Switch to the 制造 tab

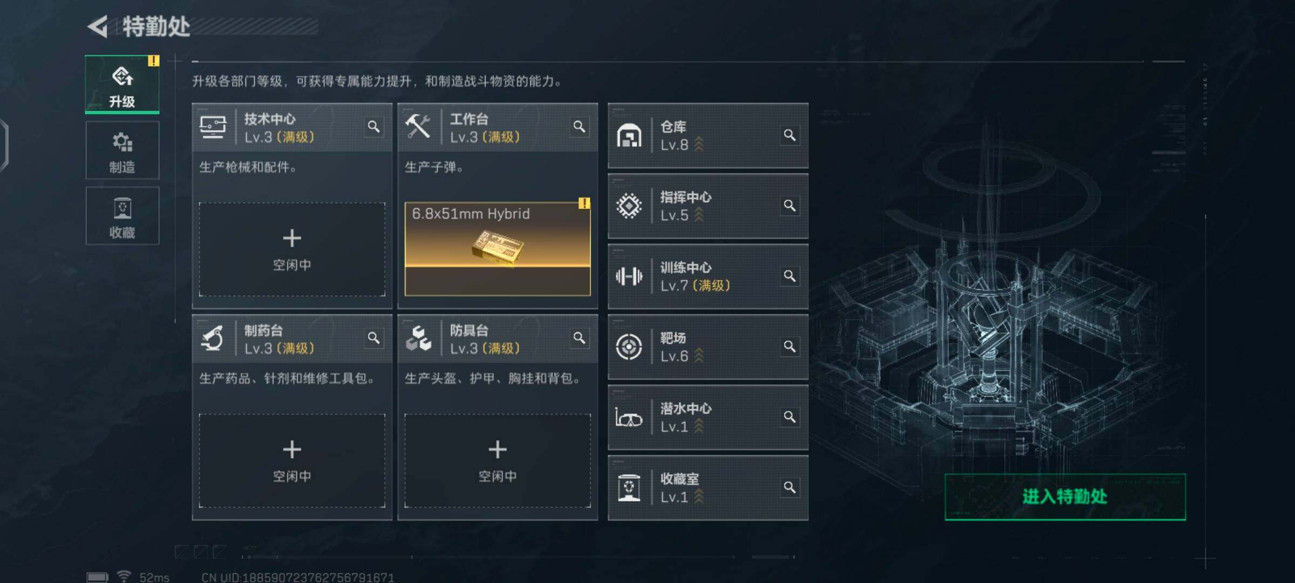[122, 151]
